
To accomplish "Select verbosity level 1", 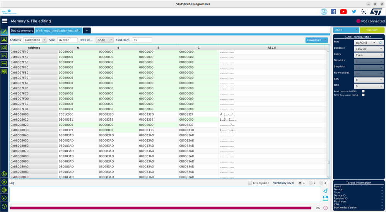I will (300, 183).
